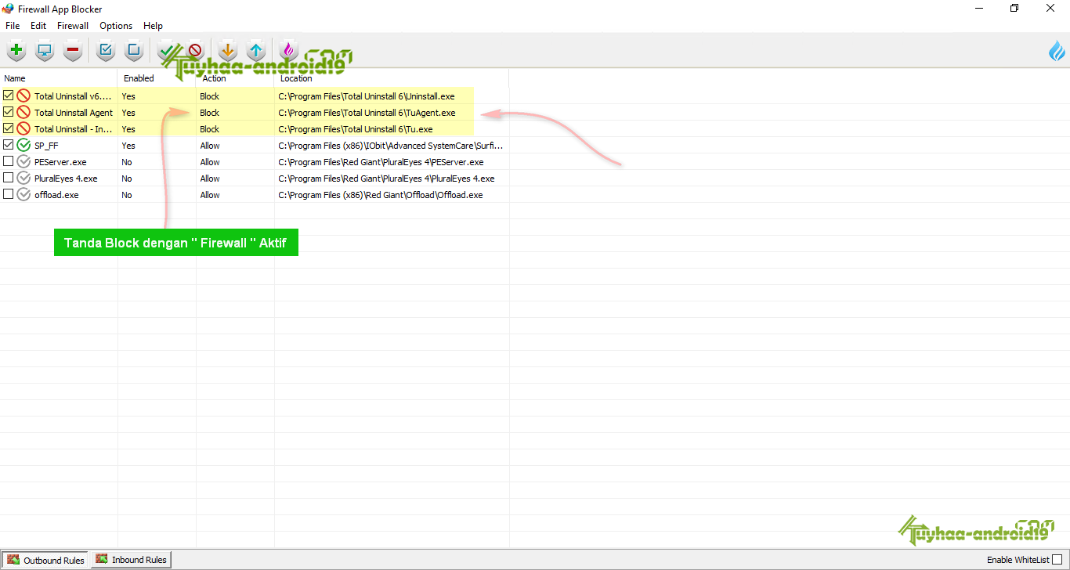Viewport: 1070px width, 570px height.
Task: Click the 'PluralEyes 4\PluralEyes 4.exe' location path
Action: click(x=386, y=179)
